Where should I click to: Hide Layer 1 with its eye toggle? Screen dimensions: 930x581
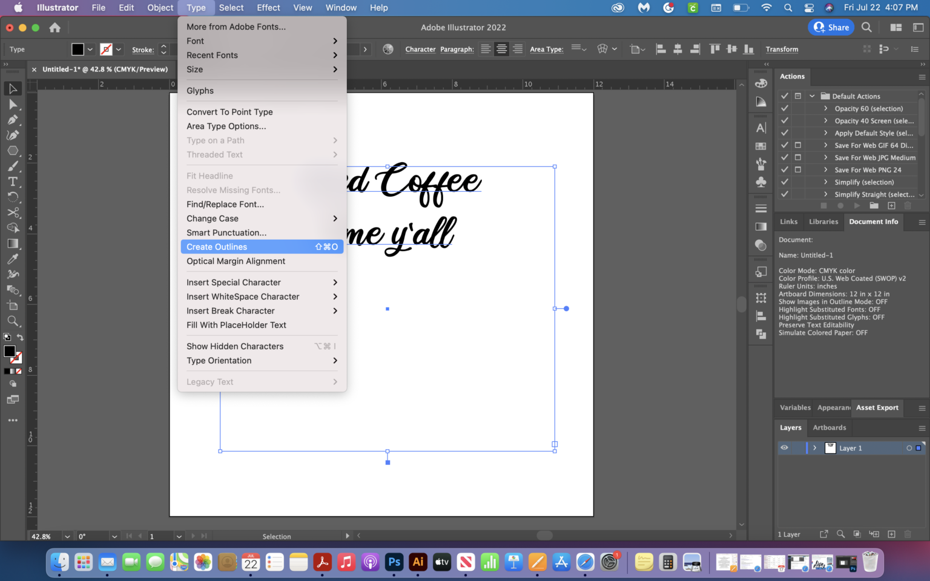point(784,448)
